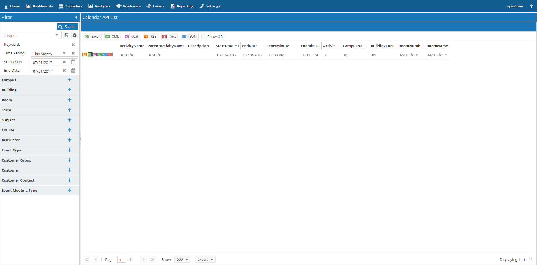Expand the Building filter section

[x=70, y=90]
